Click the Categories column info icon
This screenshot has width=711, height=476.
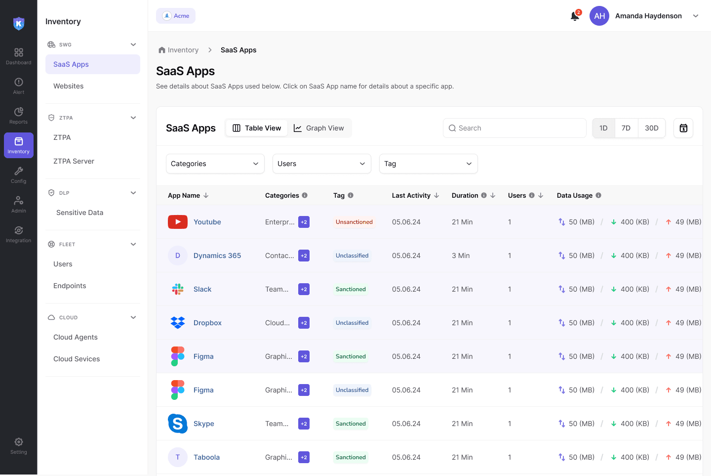click(305, 195)
